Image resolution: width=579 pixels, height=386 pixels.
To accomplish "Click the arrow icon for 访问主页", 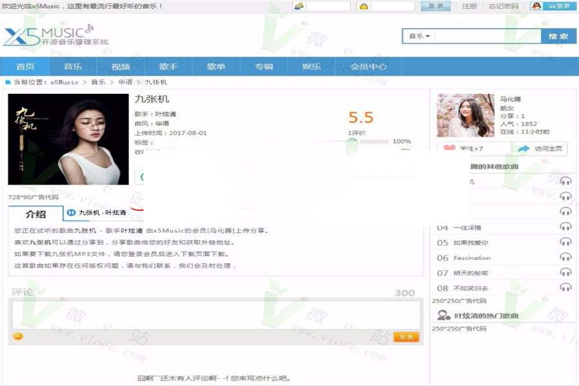I will coord(524,149).
